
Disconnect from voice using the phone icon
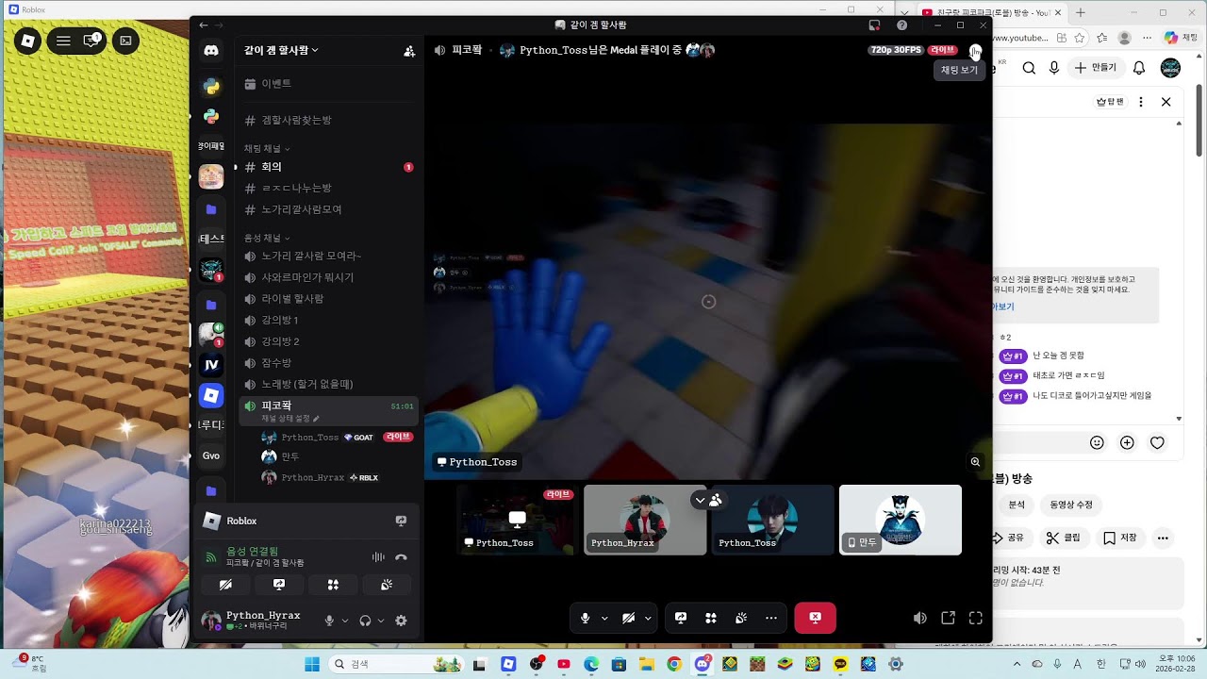(x=401, y=557)
